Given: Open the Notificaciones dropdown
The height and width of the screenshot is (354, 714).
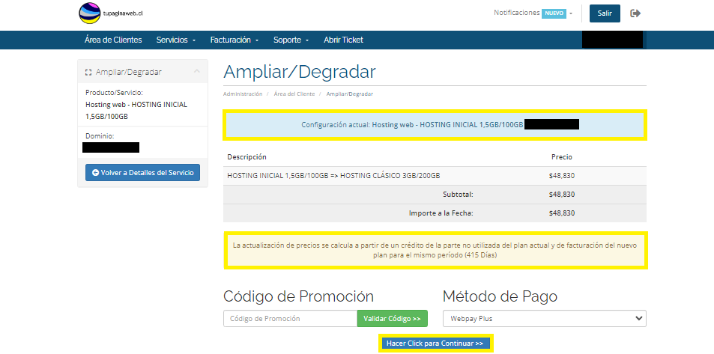Looking at the screenshot, I should (x=533, y=13).
